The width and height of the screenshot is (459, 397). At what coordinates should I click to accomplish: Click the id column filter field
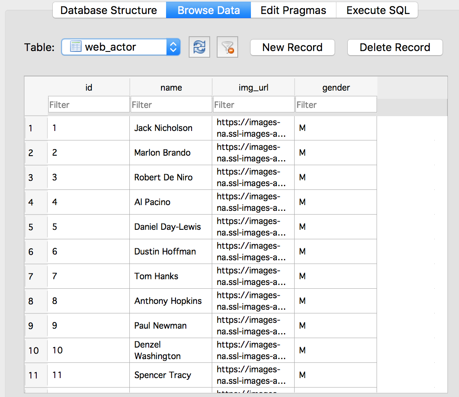pos(89,105)
